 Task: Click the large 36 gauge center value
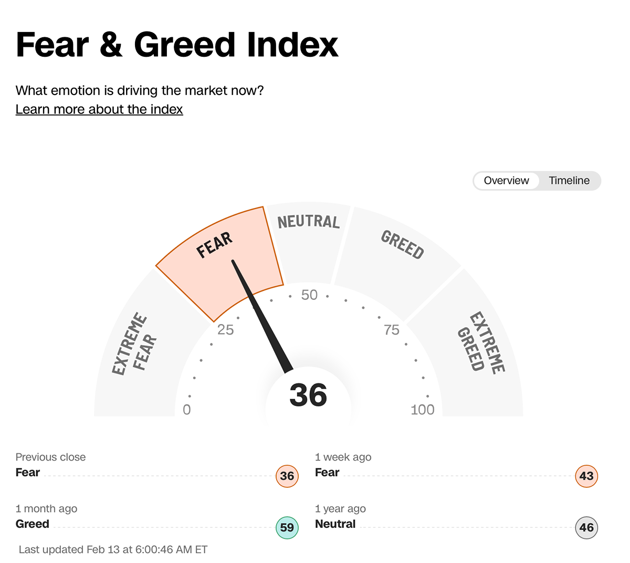[x=308, y=395]
